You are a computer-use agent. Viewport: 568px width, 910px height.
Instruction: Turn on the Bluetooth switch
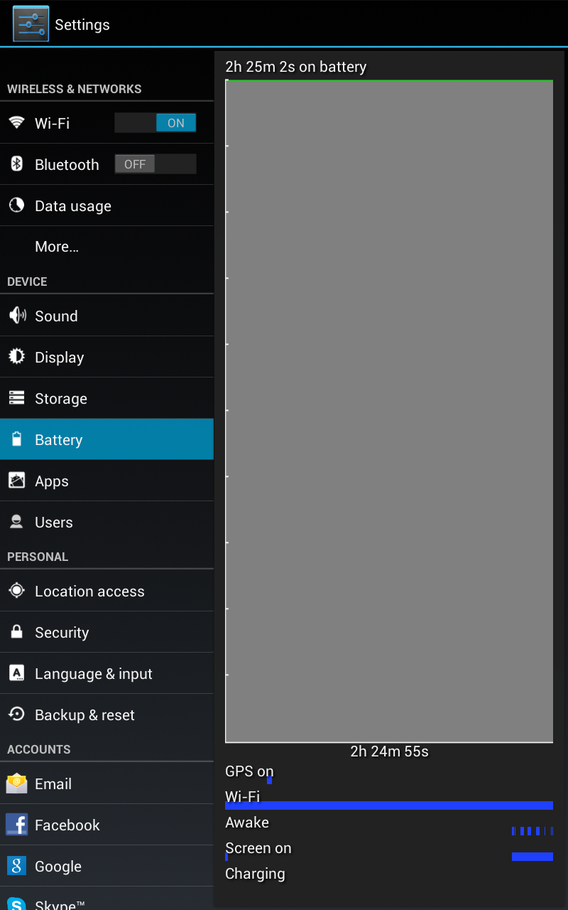[155, 164]
